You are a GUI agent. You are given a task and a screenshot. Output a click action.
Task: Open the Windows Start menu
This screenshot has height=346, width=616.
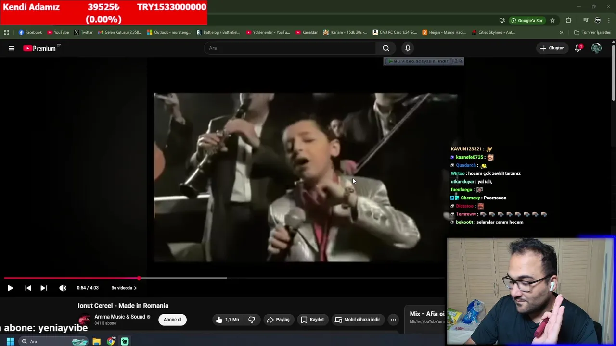(x=10, y=341)
